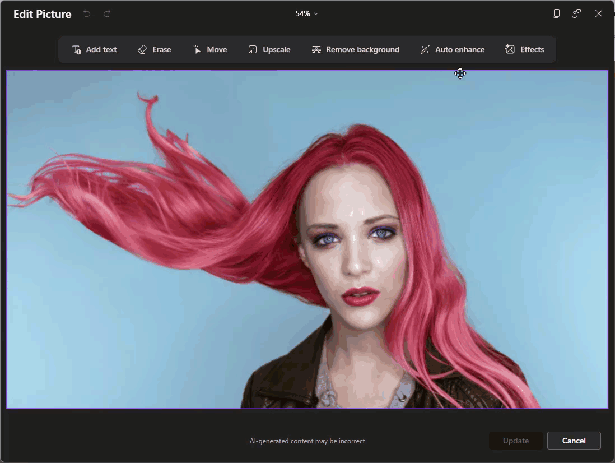Screen dimensions: 615x463
Task: Activate the Erase tool
Action: click(155, 49)
